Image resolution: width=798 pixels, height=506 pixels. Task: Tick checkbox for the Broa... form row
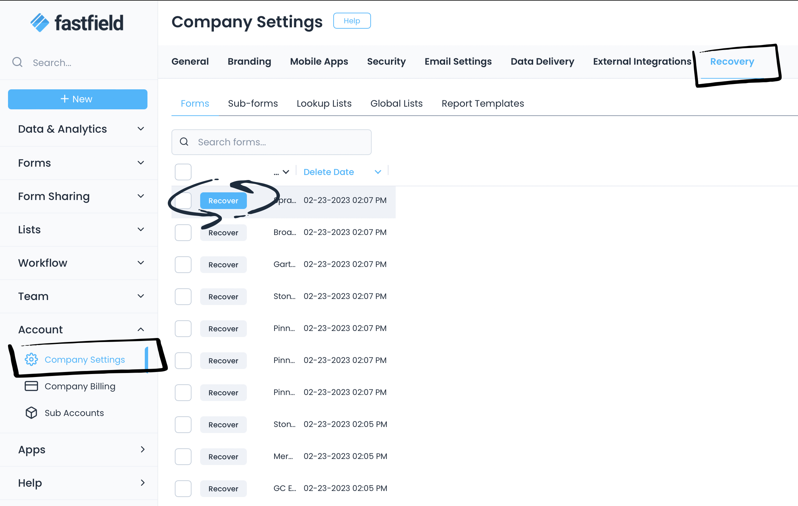click(x=183, y=233)
